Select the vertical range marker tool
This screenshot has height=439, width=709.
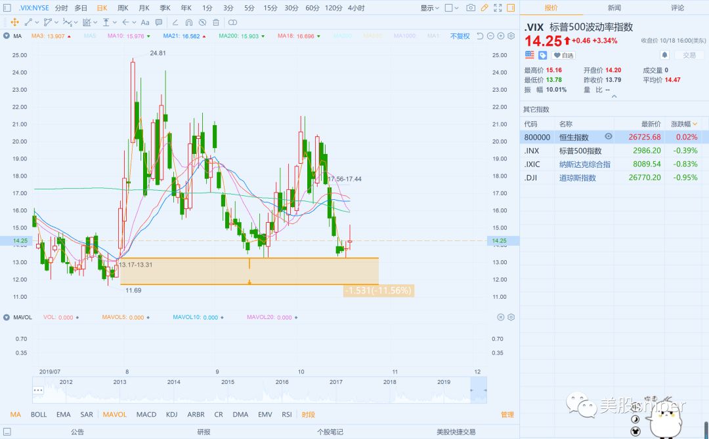[106, 22]
